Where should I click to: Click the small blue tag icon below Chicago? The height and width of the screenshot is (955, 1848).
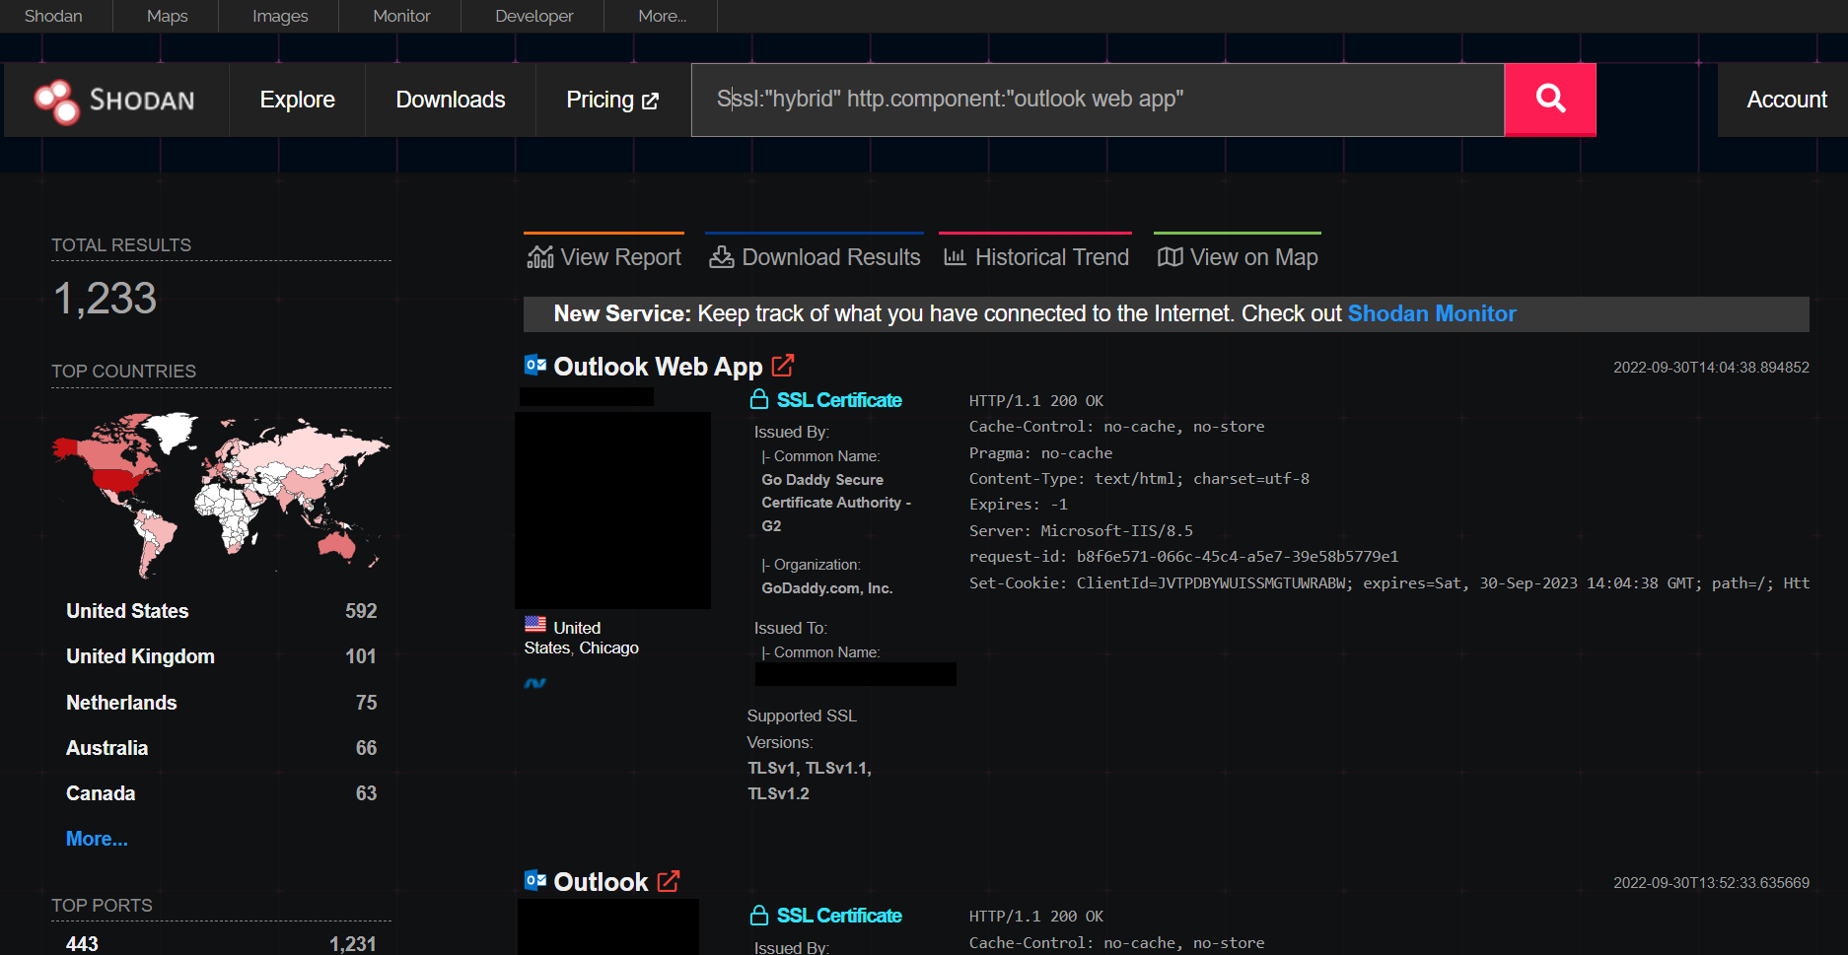point(535,683)
